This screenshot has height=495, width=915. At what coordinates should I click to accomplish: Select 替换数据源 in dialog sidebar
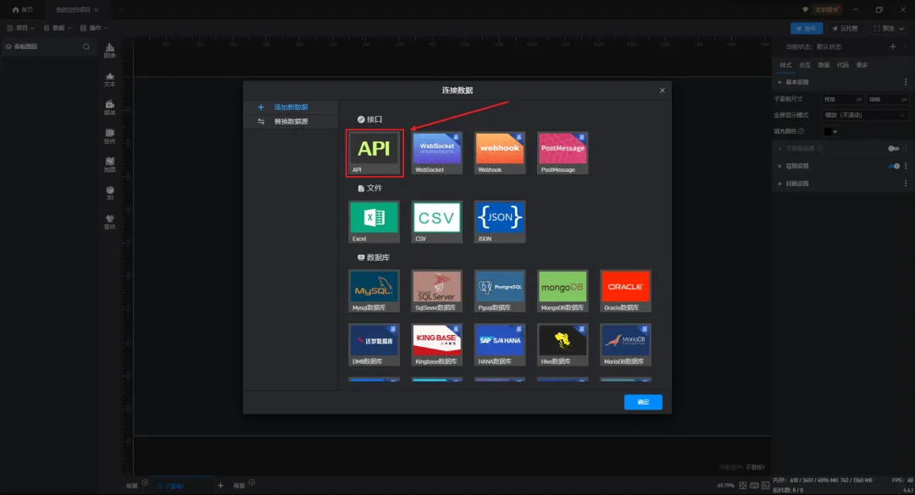point(291,121)
